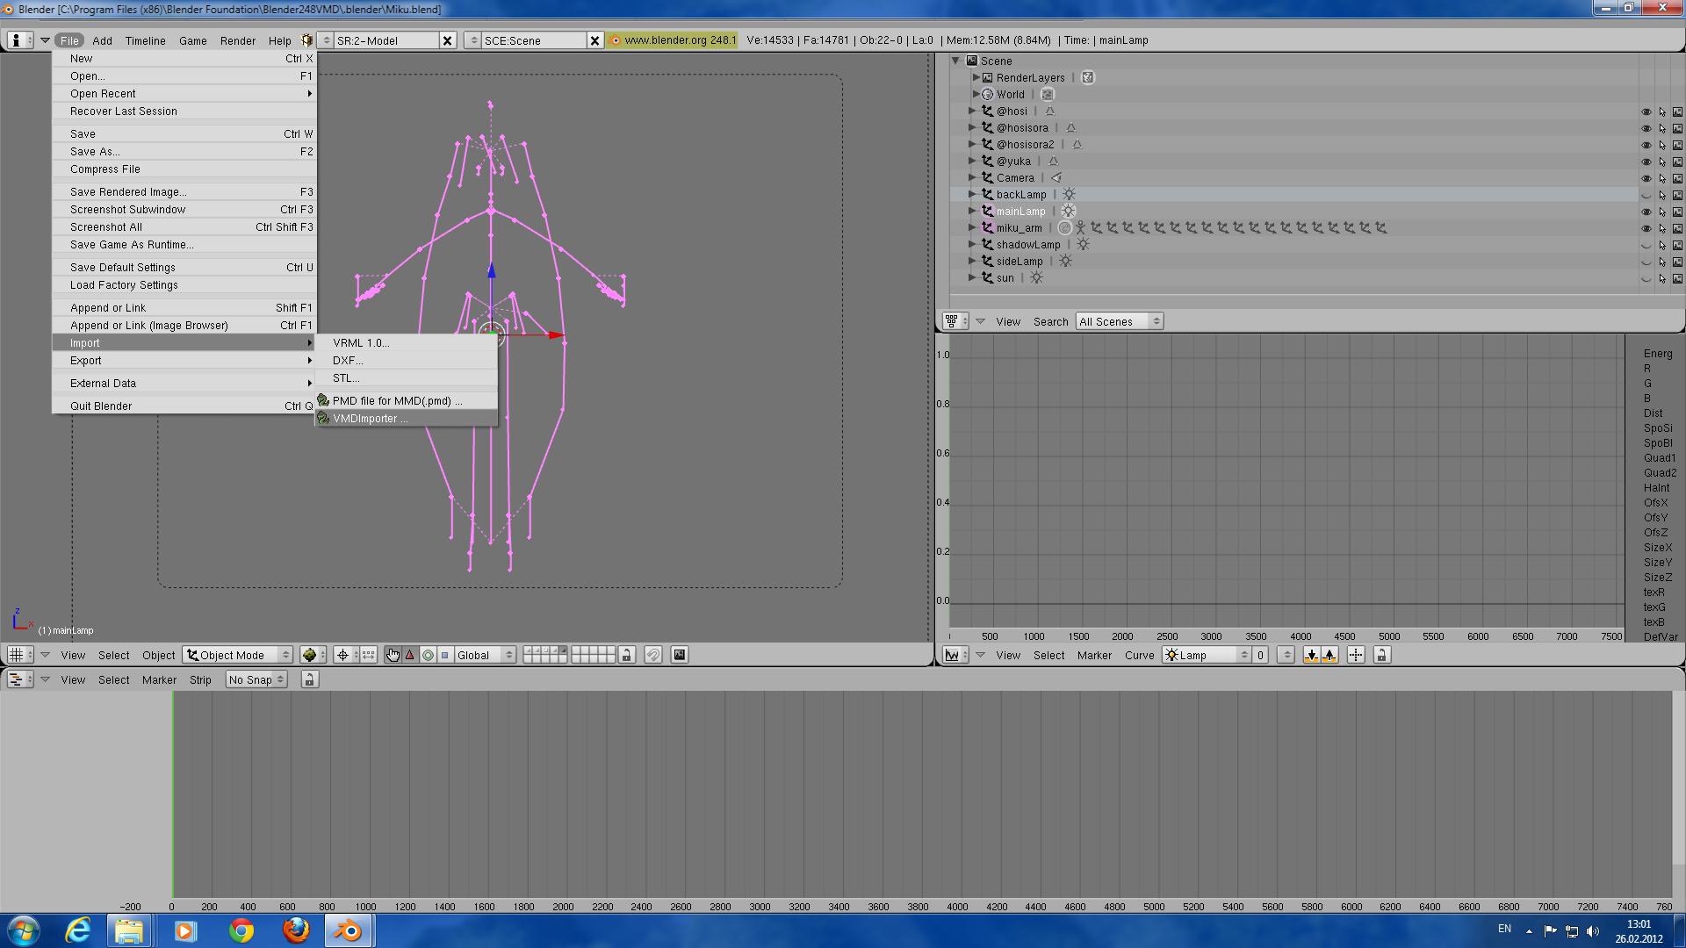This screenshot has height=948, width=1686.
Task: Select the Energ IPO channel
Action: pyautogui.click(x=1657, y=354)
